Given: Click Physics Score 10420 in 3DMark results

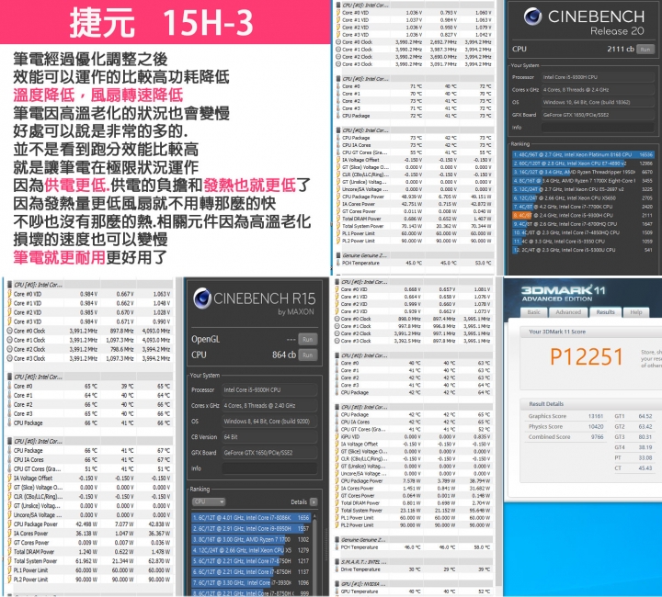Looking at the screenshot, I should (565, 427).
